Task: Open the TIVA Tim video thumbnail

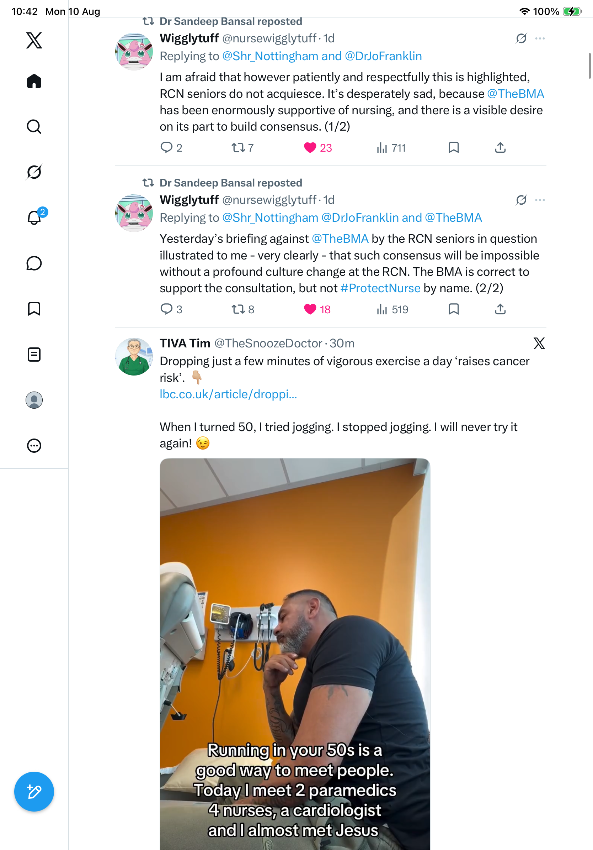Action: [295, 654]
